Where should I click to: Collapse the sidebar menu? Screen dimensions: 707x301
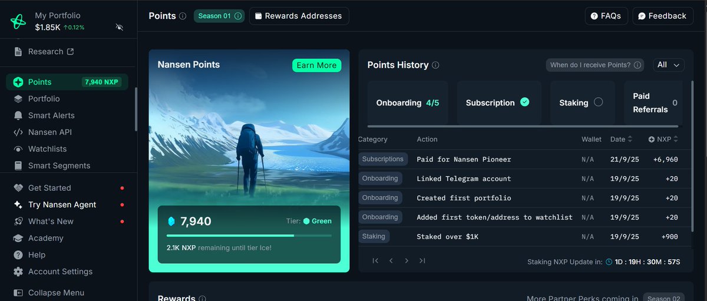coord(49,293)
